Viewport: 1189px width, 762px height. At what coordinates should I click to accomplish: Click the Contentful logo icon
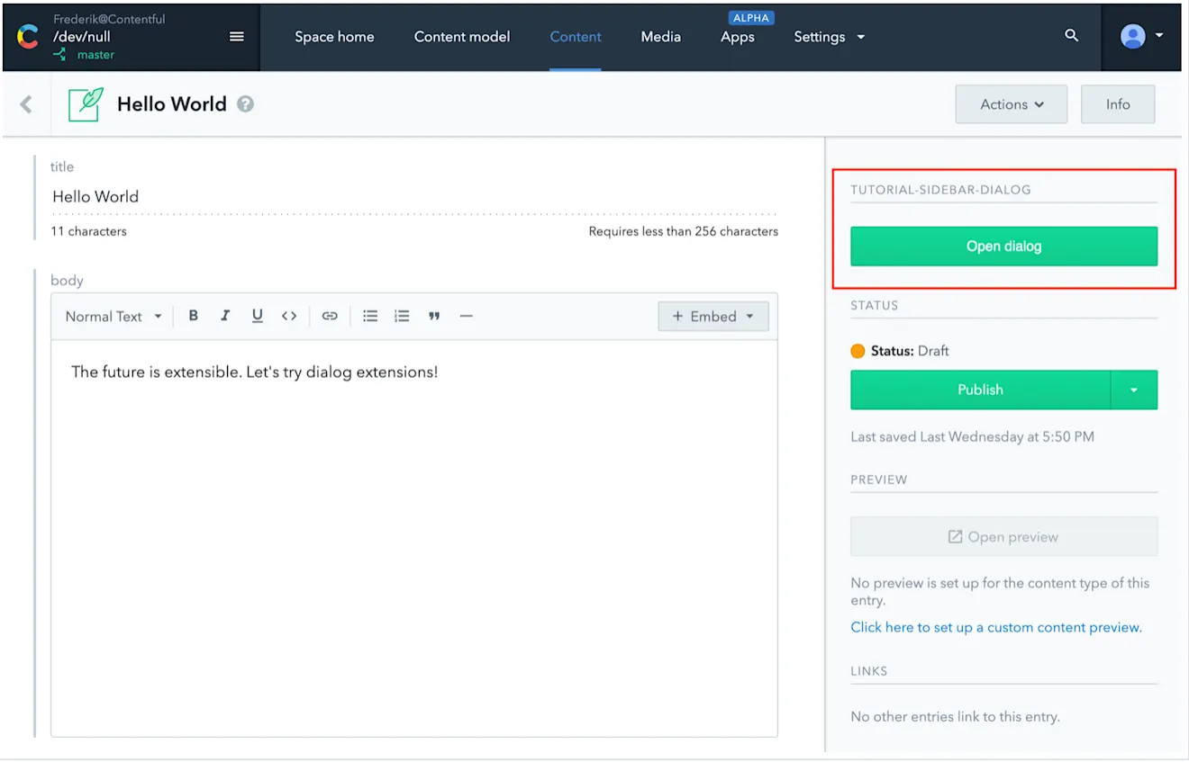(28, 37)
